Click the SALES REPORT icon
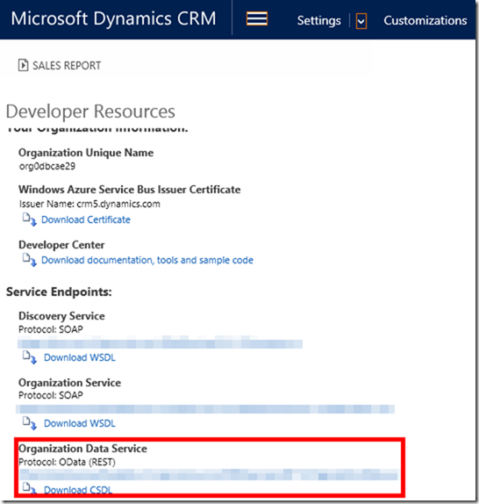 23,65
